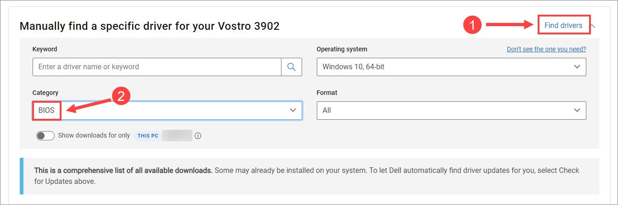
Task: Click the magnifying glass search icon
Action: click(292, 67)
